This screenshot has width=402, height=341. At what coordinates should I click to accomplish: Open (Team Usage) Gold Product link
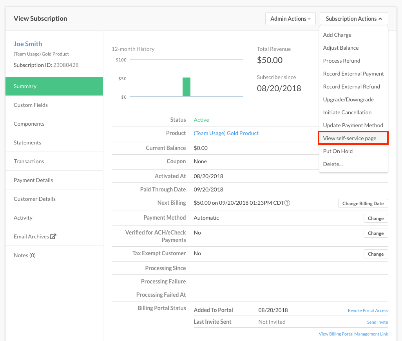tap(226, 133)
